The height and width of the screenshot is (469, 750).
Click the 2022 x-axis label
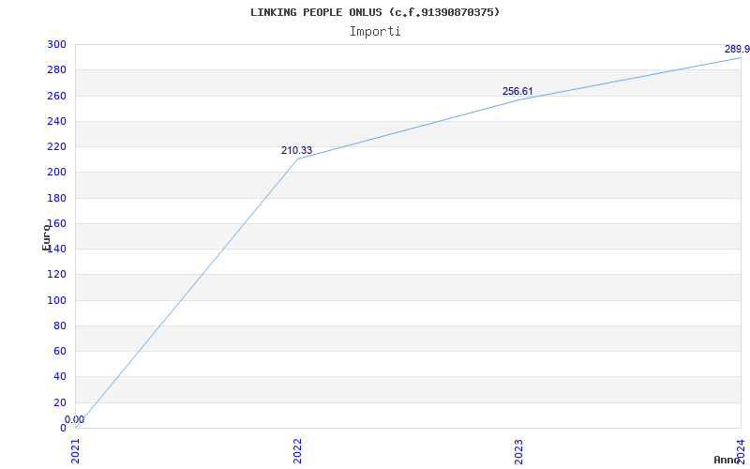pyautogui.click(x=297, y=451)
